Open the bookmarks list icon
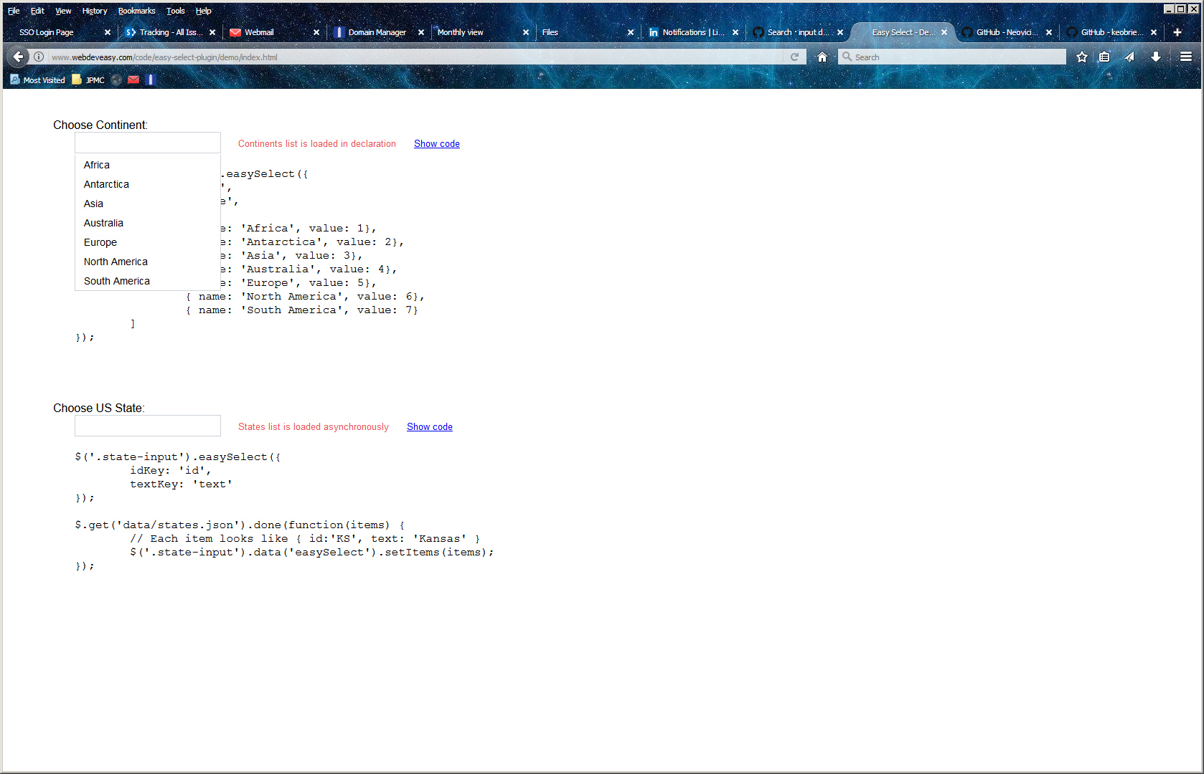The height and width of the screenshot is (774, 1204). point(1104,57)
